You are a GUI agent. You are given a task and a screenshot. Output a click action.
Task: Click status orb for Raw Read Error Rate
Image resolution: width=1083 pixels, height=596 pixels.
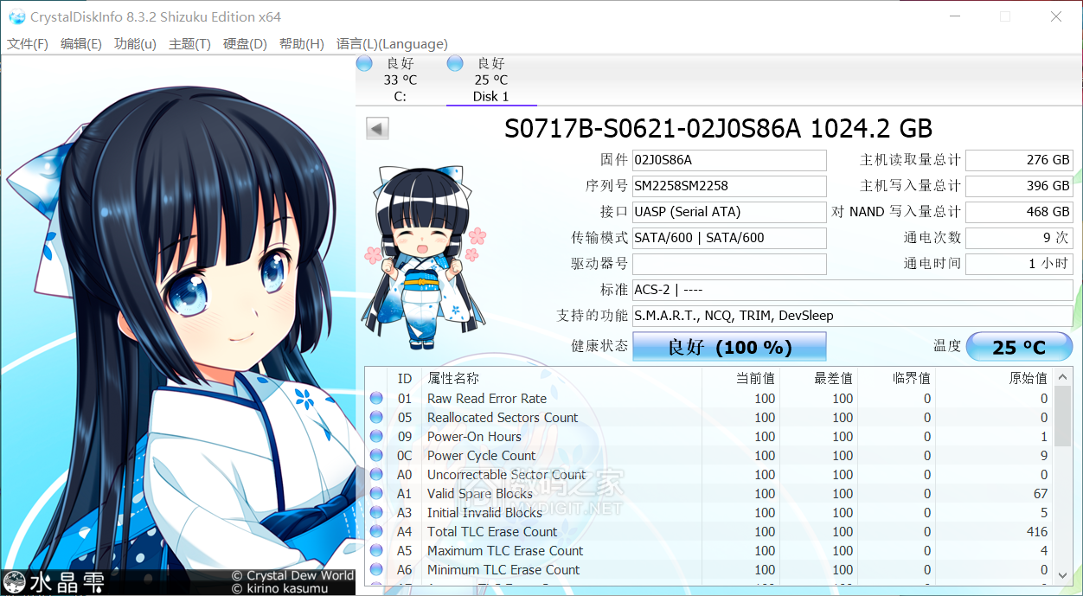pyautogui.click(x=376, y=399)
